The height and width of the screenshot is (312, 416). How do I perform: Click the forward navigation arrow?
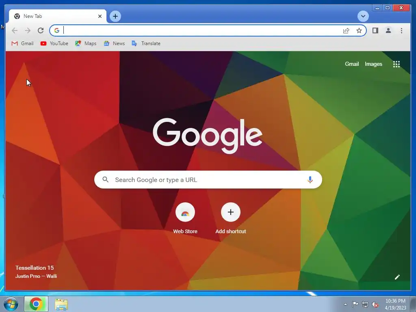[28, 30]
